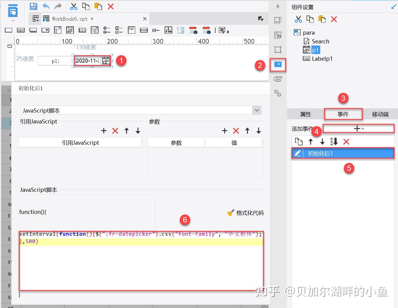Select the Tree widget tool
398x308 pixels.
point(168,30)
